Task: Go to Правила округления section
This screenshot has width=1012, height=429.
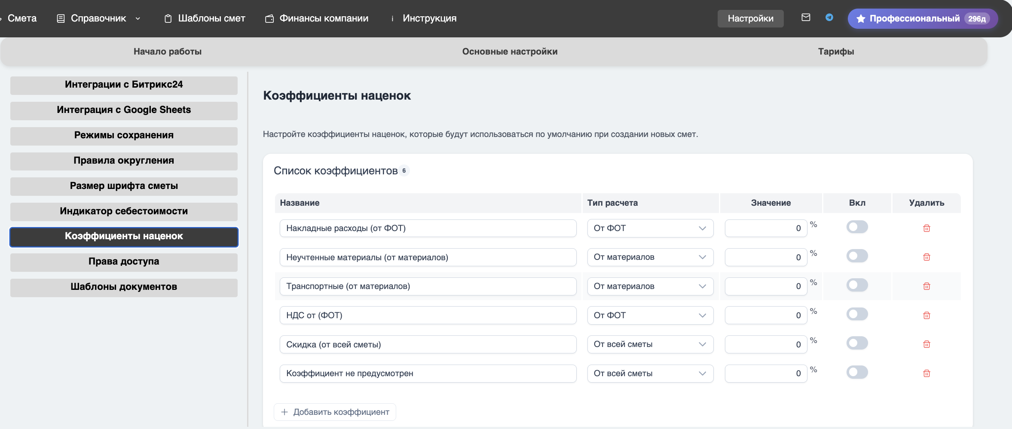Action: (x=124, y=161)
